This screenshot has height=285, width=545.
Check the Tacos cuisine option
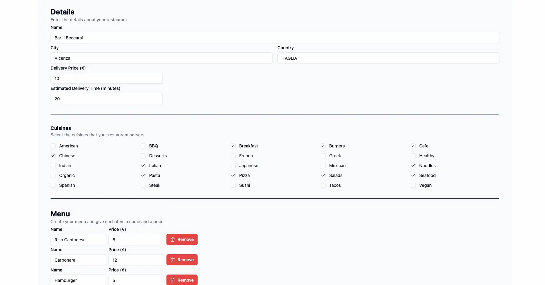click(323, 185)
